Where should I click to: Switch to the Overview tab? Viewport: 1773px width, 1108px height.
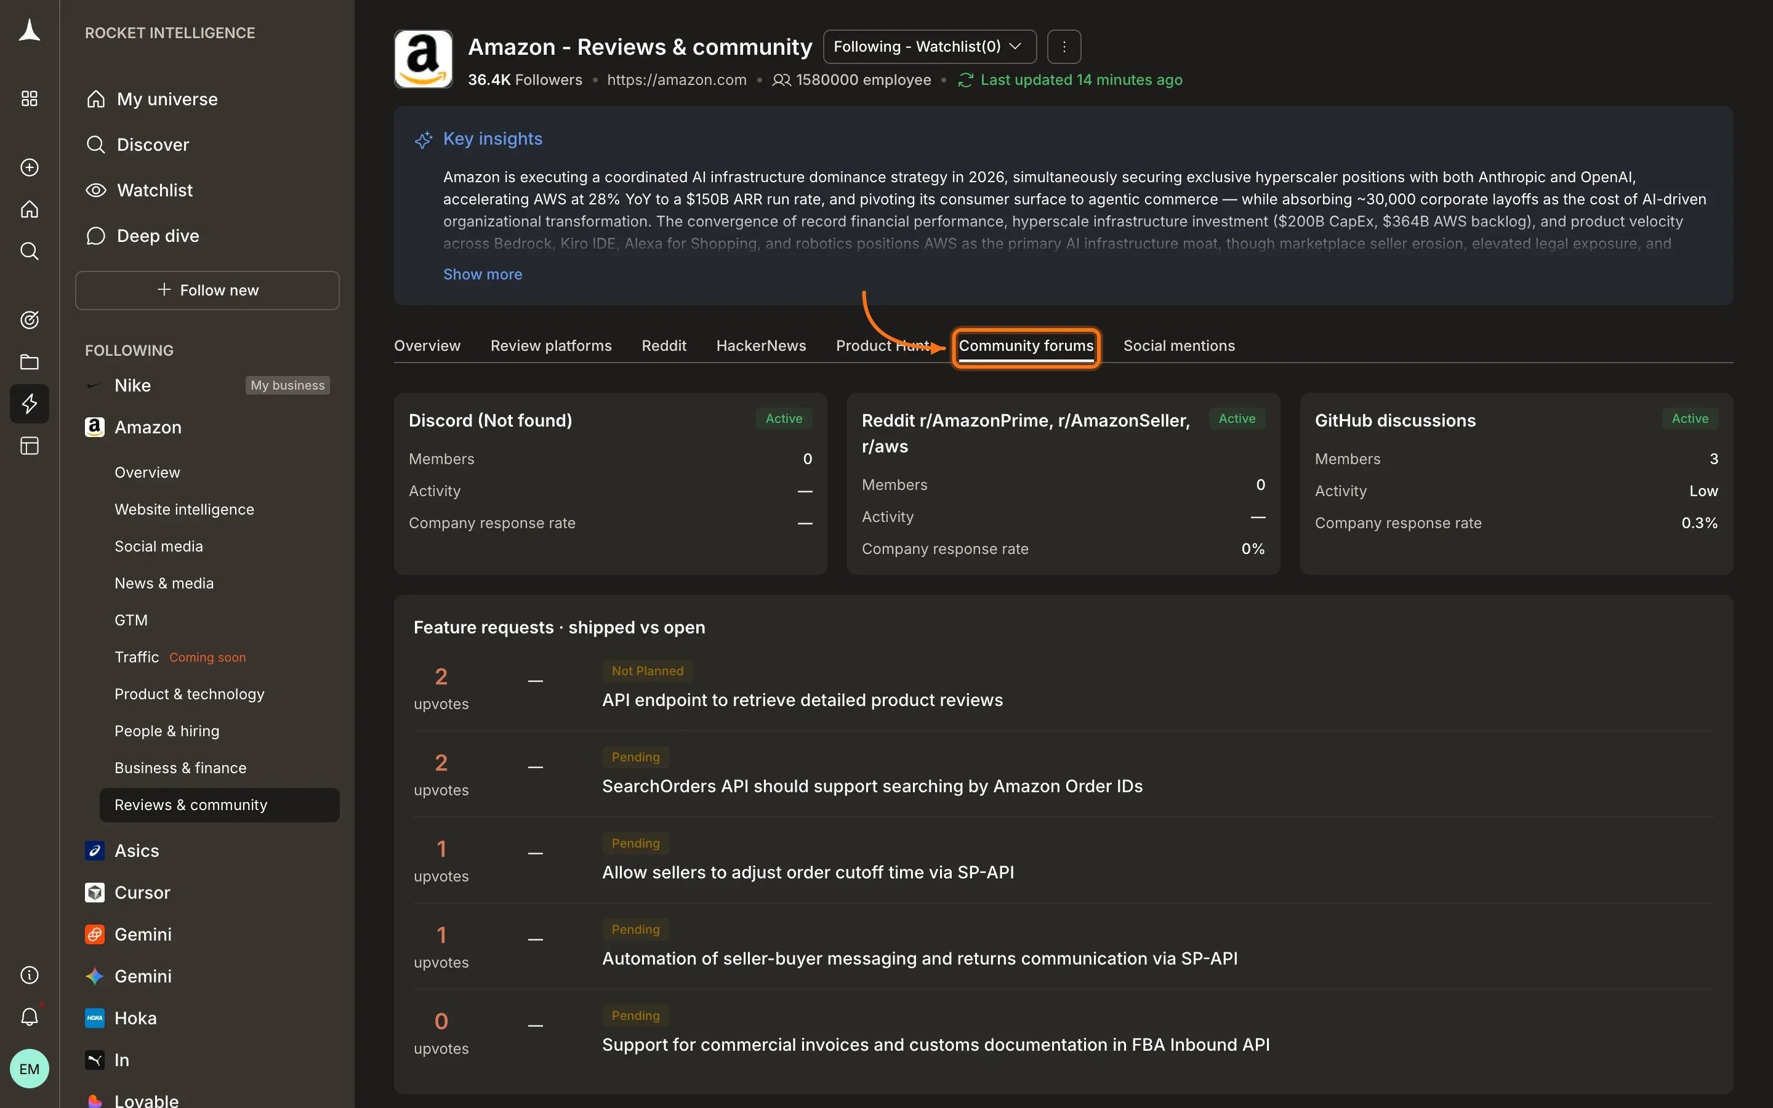click(427, 346)
